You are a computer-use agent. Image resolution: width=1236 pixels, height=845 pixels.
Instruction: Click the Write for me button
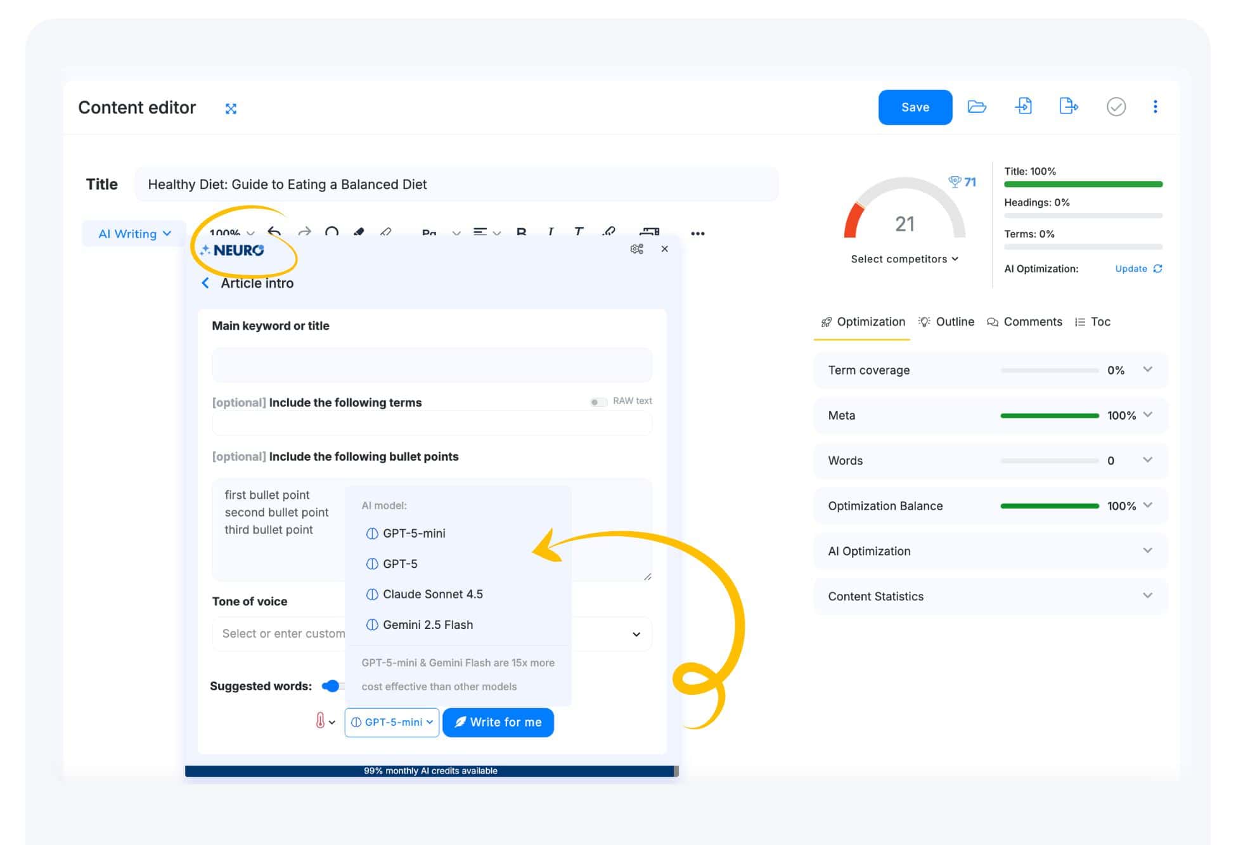click(498, 722)
